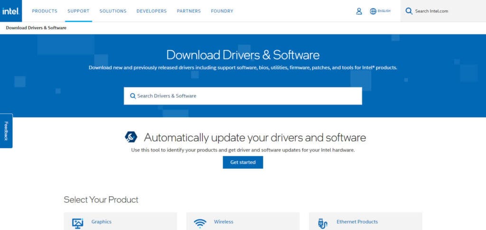Viewport: 486px width, 230px height.
Task: Click the Search Intel.com magnifier icon
Action: (x=409, y=11)
